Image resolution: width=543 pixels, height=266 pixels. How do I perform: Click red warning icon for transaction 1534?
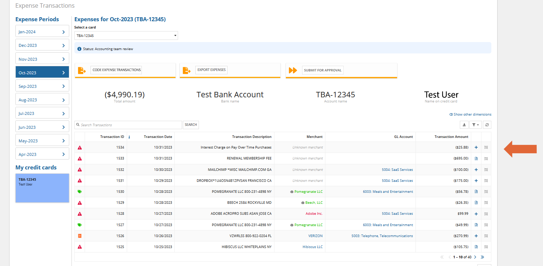(80, 147)
